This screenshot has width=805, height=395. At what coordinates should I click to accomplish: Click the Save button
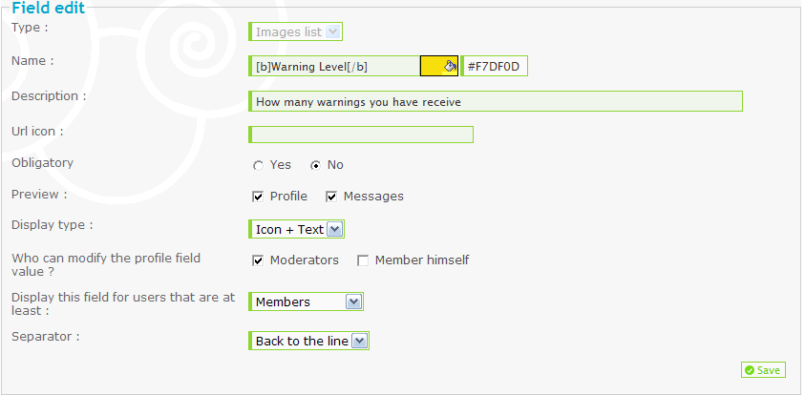coord(763,370)
